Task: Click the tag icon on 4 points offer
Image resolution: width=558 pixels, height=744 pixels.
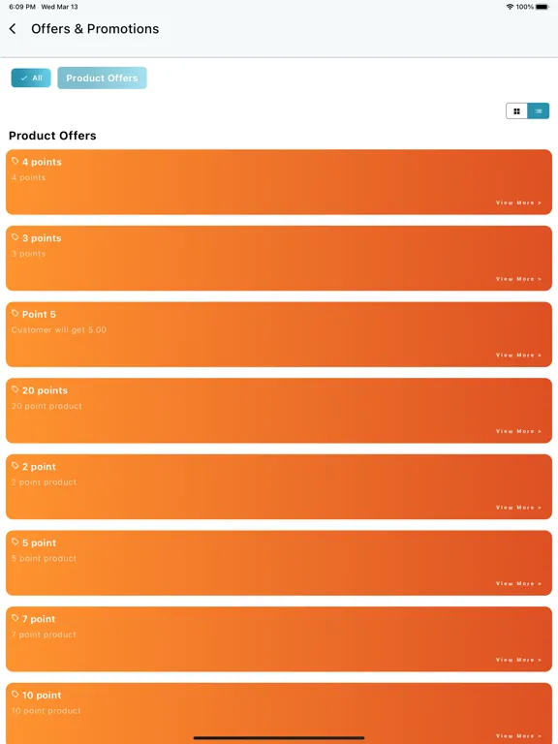Action: (15, 161)
